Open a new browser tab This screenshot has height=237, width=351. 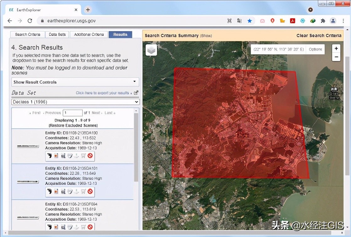pyautogui.click(x=88, y=10)
